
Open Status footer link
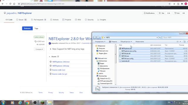[72, 92]
